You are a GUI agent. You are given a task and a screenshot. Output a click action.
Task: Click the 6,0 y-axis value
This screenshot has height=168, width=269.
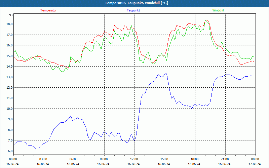point(10,151)
